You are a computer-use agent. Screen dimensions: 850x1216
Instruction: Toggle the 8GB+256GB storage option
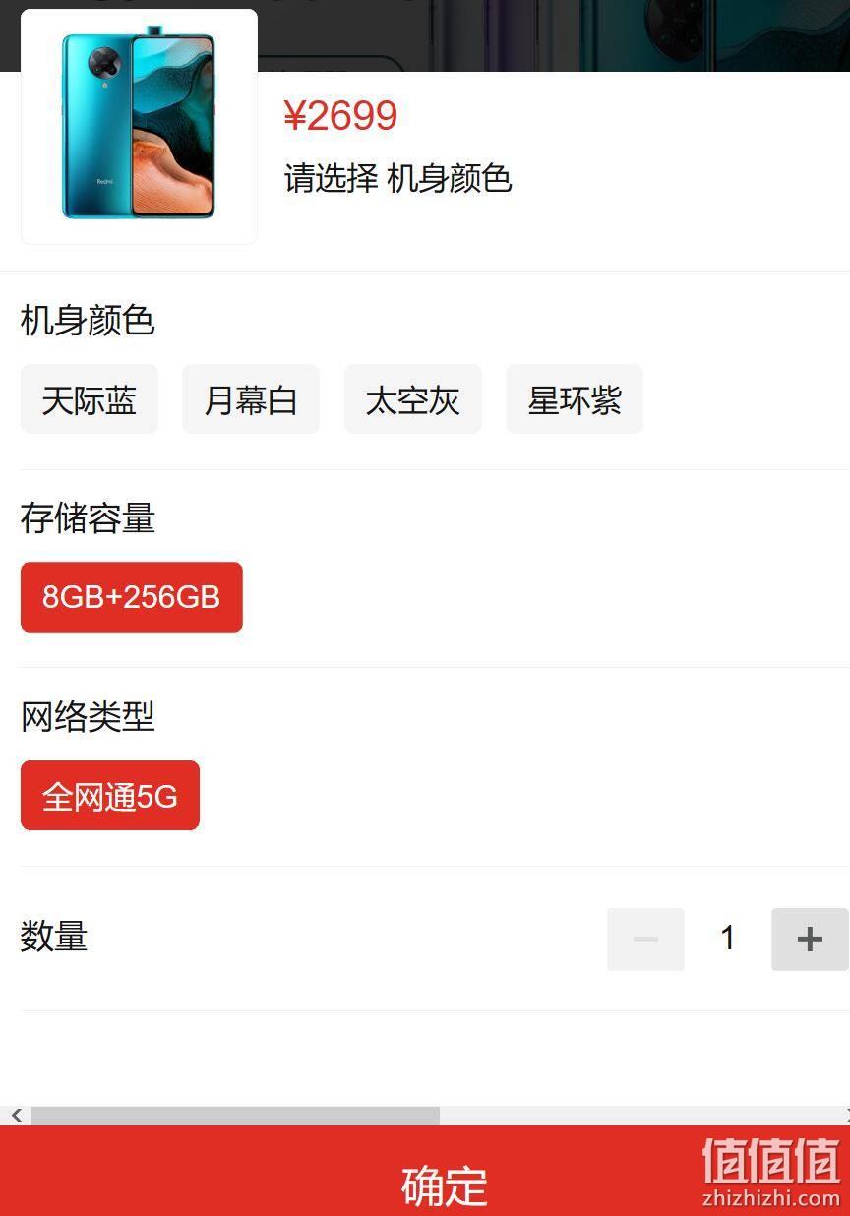pyautogui.click(x=132, y=597)
